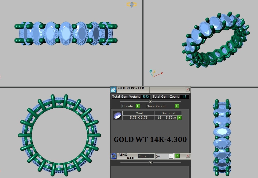Viewport: 258px width, 178px height.
Task: Open the ring size 54 dropdown
Action: point(171,156)
